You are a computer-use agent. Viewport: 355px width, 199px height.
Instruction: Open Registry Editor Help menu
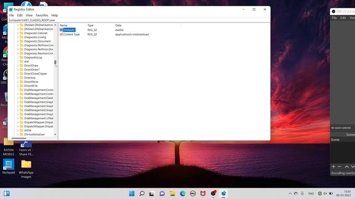[x=54, y=15]
